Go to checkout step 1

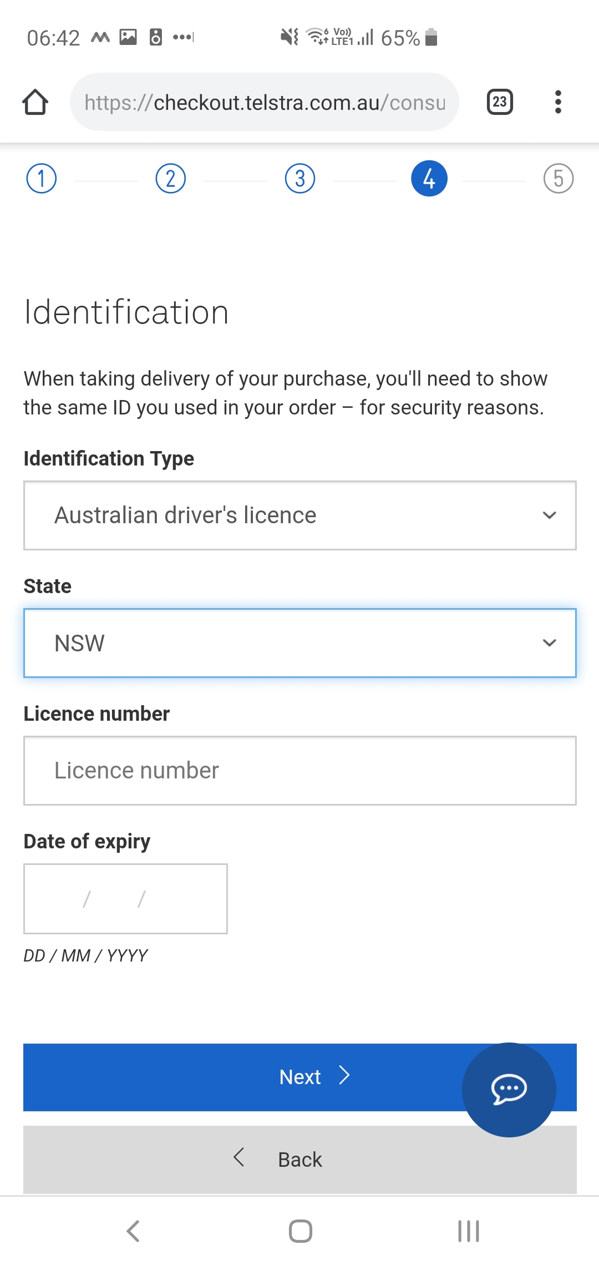[42, 179]
